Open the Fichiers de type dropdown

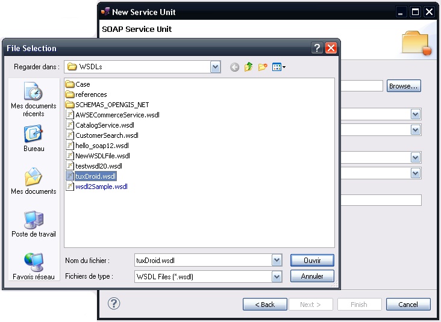[277, 276]
